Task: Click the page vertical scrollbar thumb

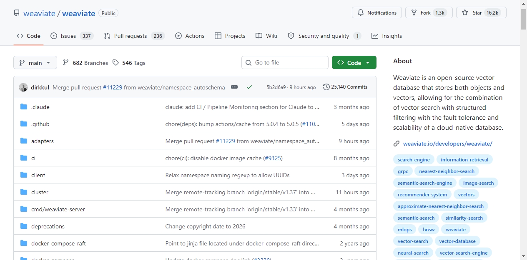Action: click(x=523, y=19)
